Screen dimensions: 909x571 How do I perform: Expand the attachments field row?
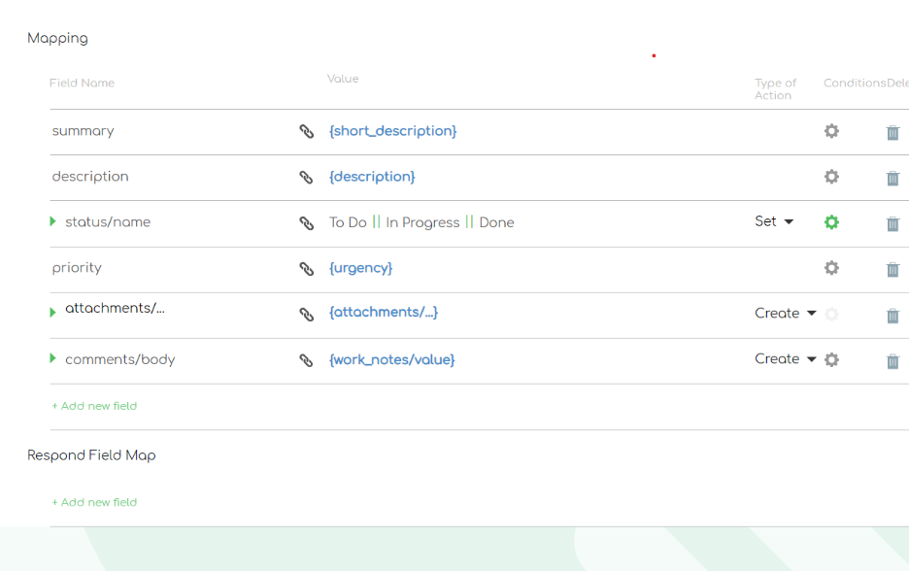coord(52,312)
